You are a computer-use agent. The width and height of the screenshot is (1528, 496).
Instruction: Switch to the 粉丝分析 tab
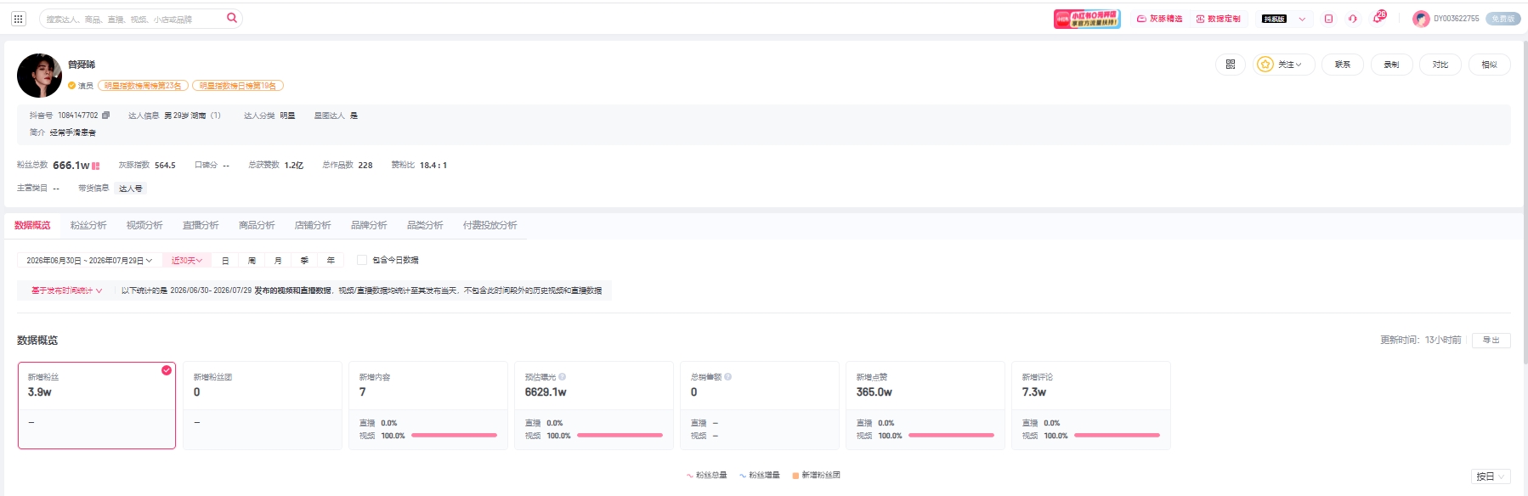point(88,225)
